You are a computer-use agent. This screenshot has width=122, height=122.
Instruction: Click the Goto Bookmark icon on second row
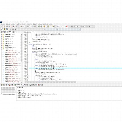[x=7, y=29]
